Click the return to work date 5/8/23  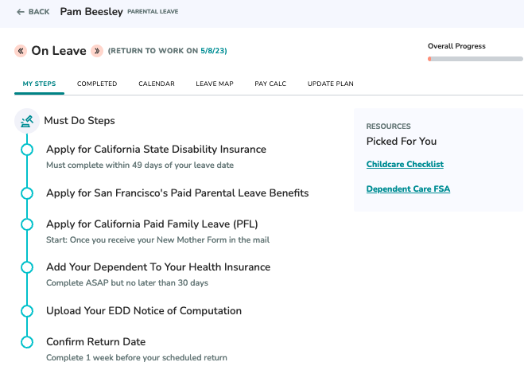pyautogui.click(x=212, y=51)
